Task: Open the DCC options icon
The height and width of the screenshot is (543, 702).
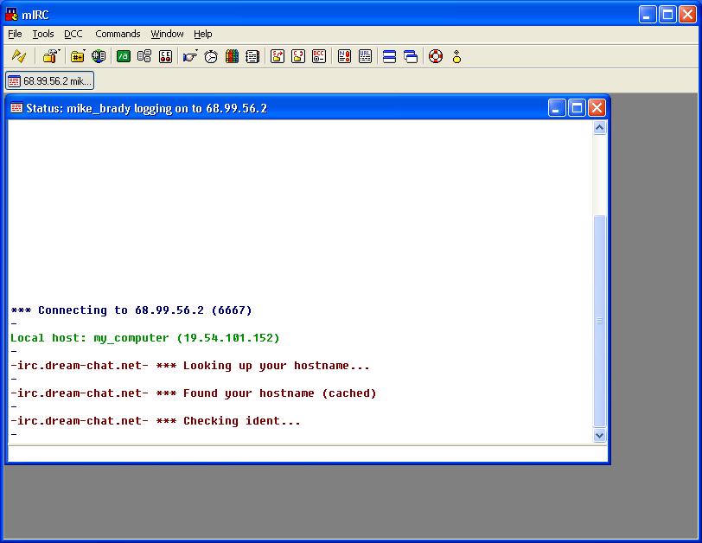Action: 319,56
